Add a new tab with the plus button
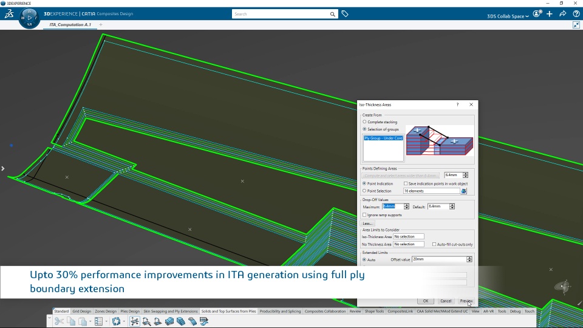 pyautogui.click(x=101, y=24)
